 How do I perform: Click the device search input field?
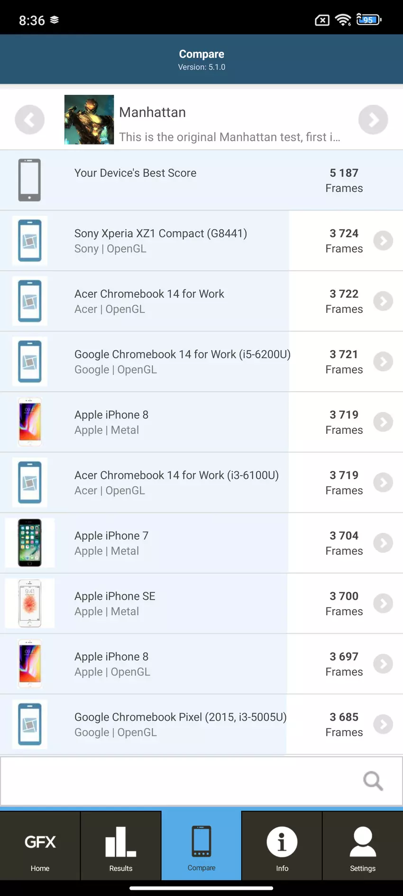click(x=180, y=781)
